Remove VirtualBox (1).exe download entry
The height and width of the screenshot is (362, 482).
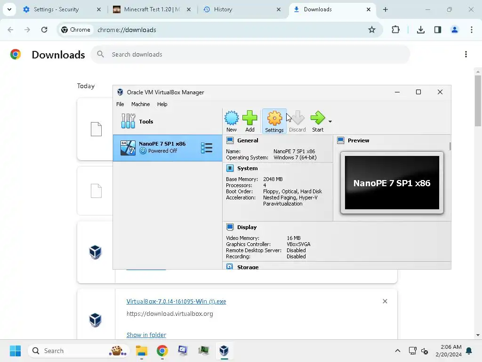(x=385, y=301)
